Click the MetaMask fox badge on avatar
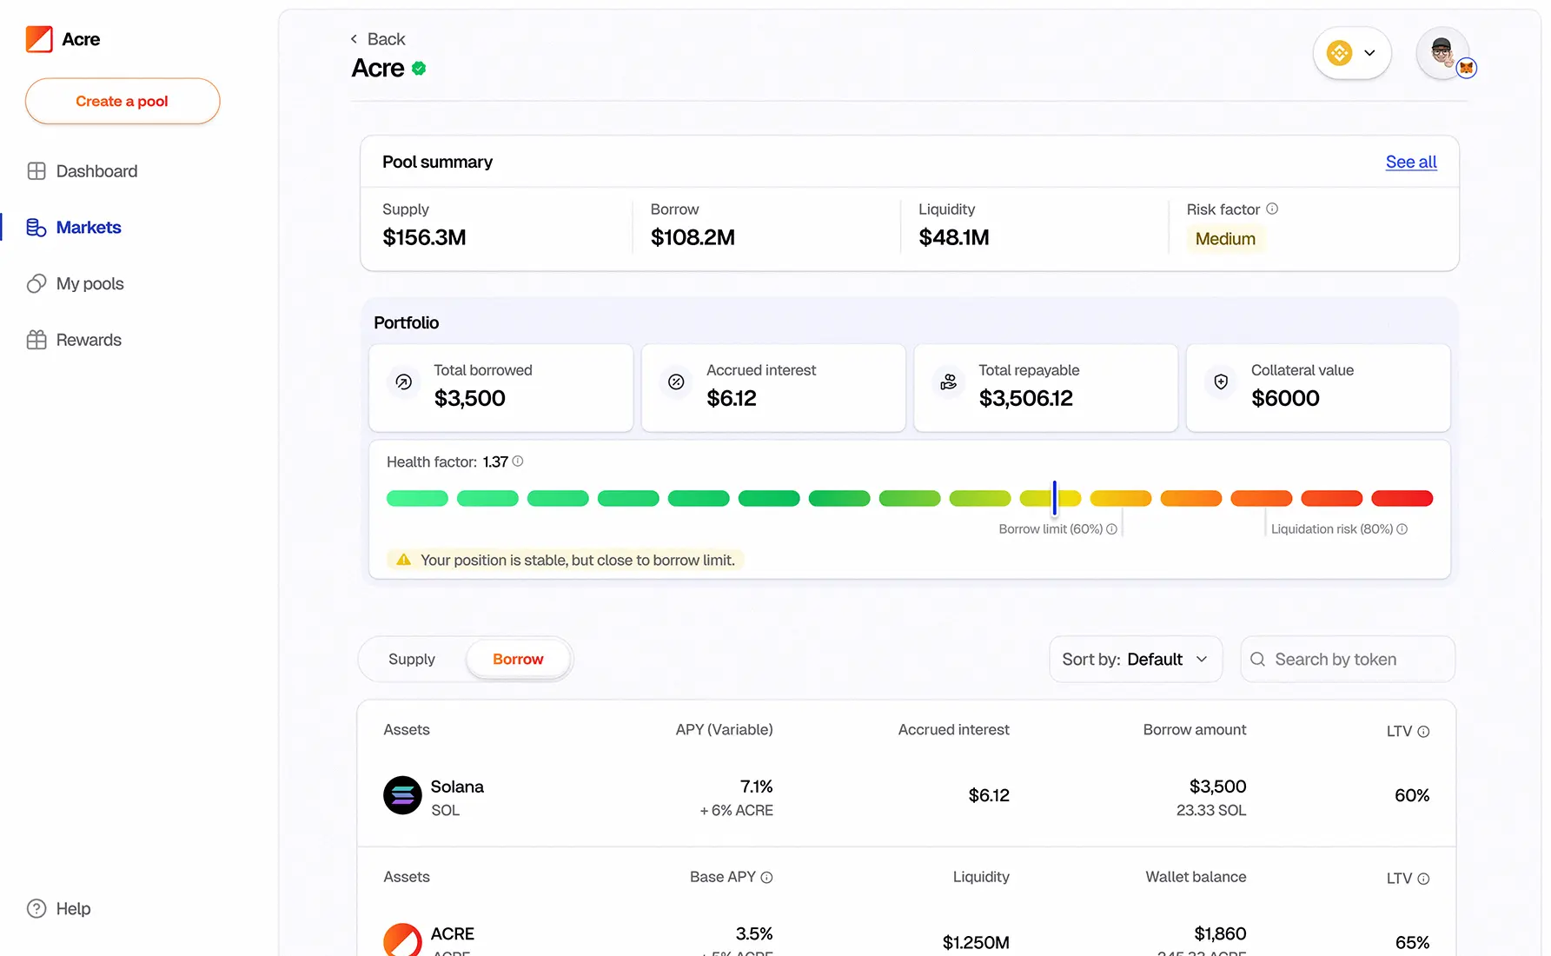 click(x=1467, y=68)
